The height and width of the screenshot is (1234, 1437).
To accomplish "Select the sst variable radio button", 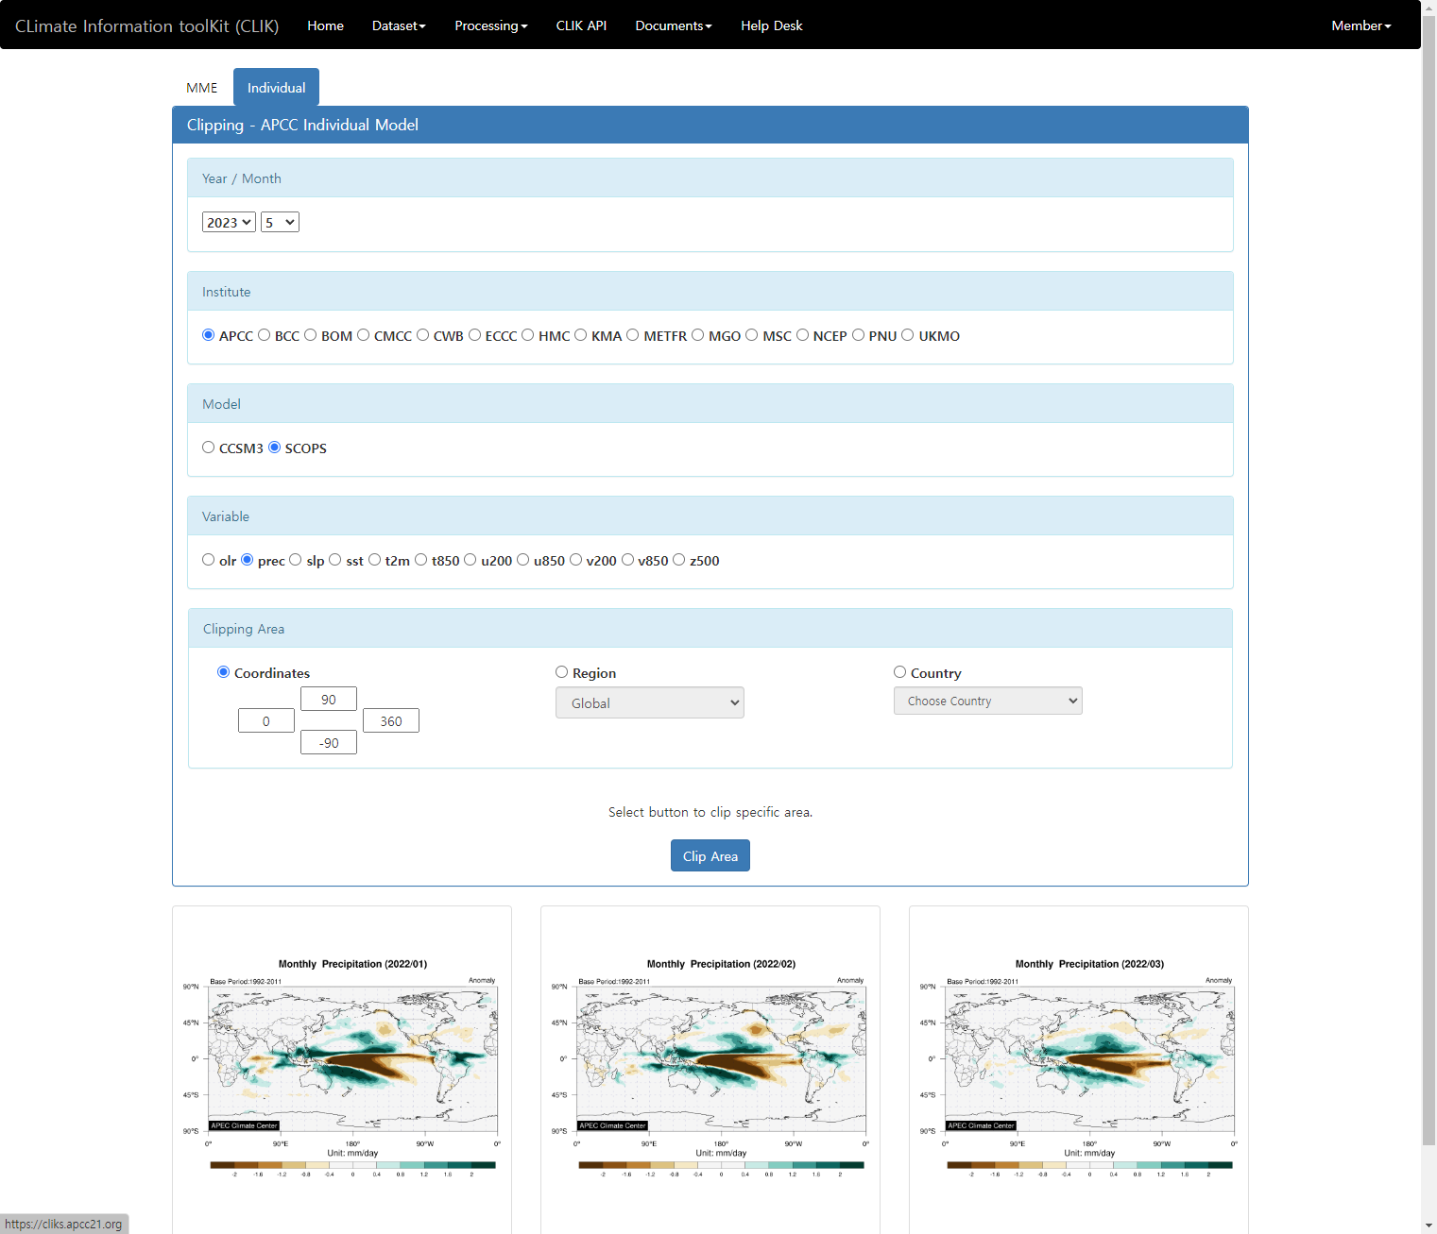I will tap(335, 560).
